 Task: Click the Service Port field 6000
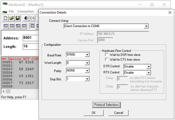coord(105,40)
